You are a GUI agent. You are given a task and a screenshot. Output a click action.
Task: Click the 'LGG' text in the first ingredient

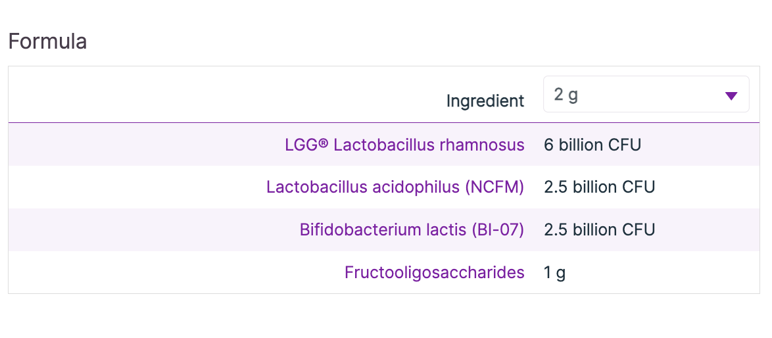(301, 145)
